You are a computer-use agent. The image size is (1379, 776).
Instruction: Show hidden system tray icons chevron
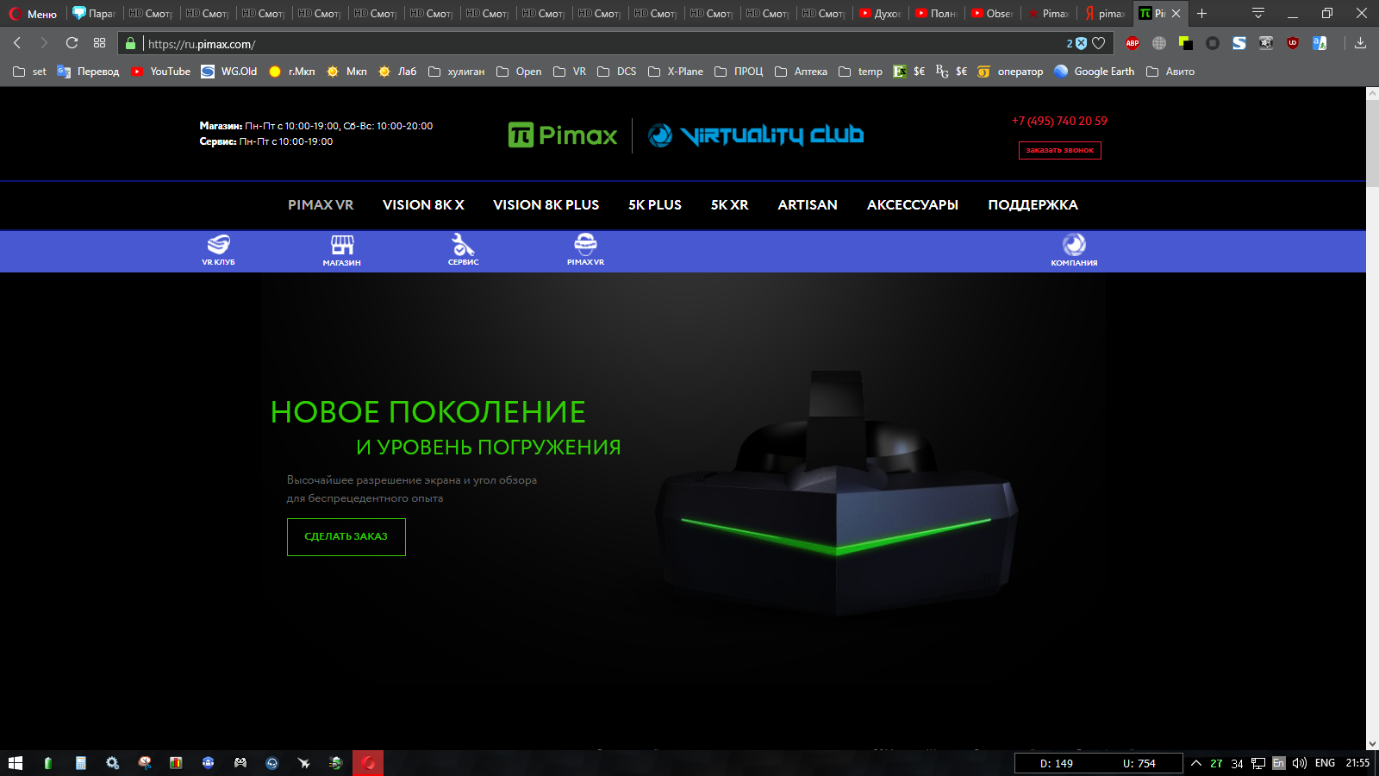[x=1196, y=763]
